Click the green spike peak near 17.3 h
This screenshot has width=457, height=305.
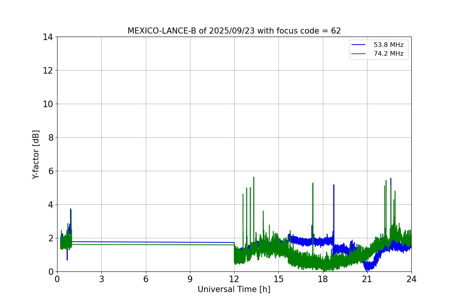tap(313, 183)
